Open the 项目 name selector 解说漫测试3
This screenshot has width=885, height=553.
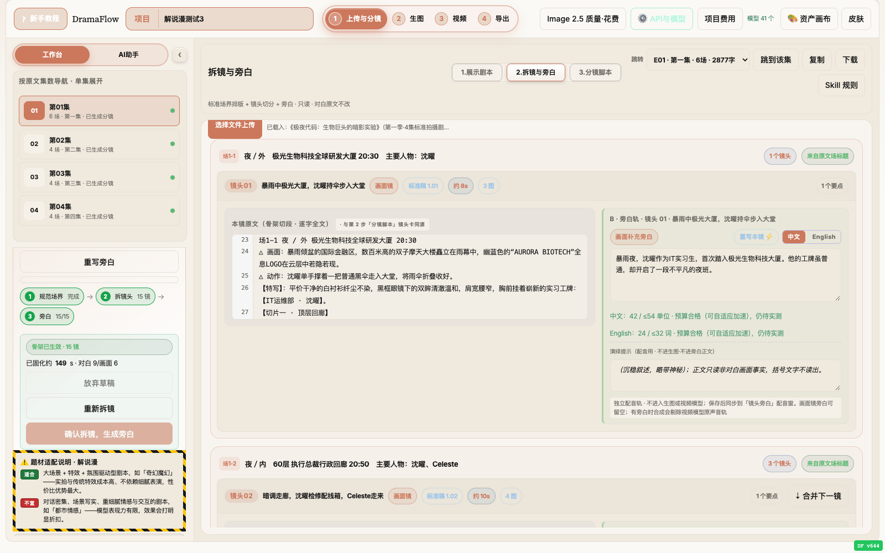pos(220,19)
